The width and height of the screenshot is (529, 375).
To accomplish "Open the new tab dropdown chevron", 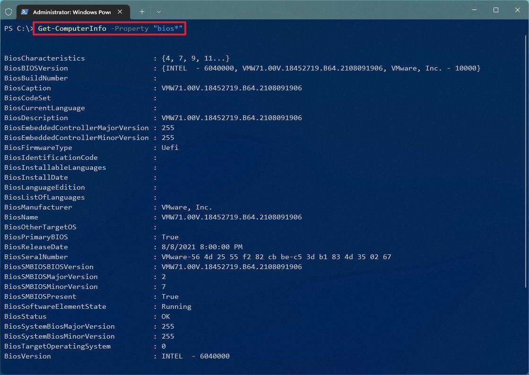I will pos(158,11).
